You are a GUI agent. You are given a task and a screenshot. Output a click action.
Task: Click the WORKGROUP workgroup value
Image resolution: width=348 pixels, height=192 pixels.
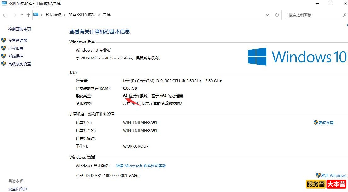[136, 146]
